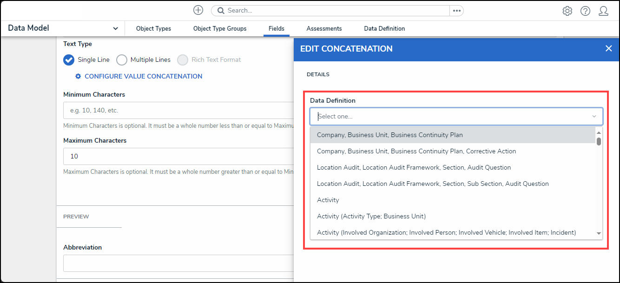The image size is (620, 283).
Task: Click the Data Definition select chevron
Action: 594,117
